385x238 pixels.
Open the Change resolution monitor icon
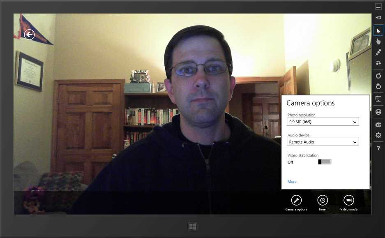coord(378,99)
